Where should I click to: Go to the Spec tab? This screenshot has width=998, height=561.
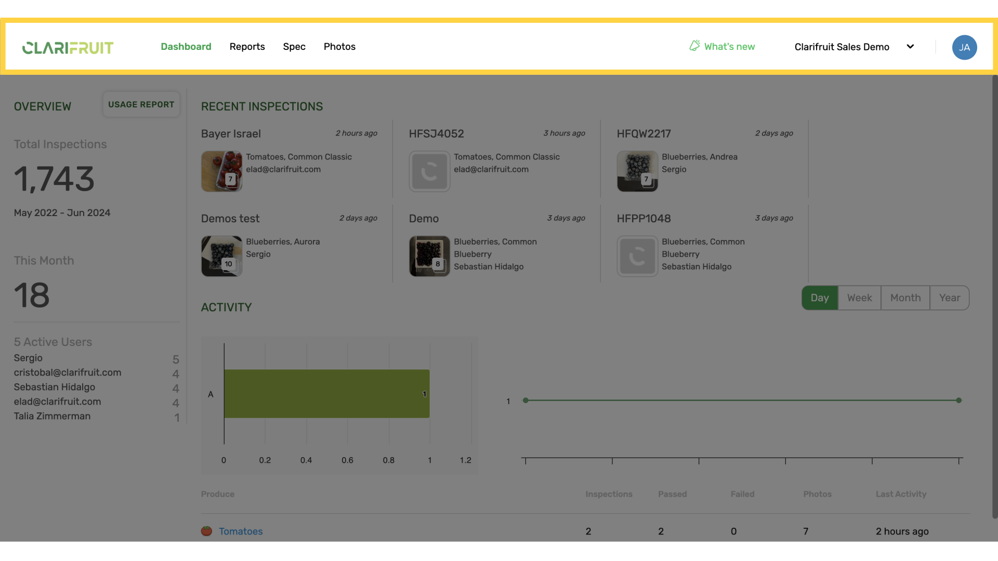[x=294, y=47]
